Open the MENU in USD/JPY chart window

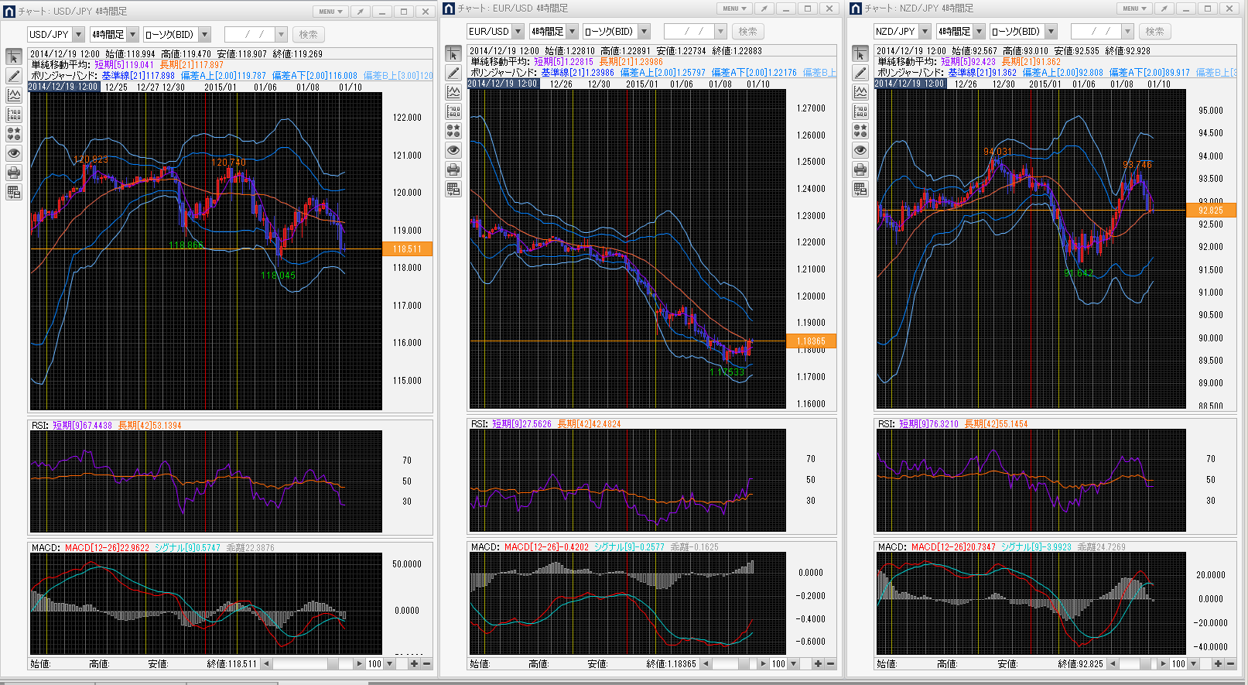330,12
